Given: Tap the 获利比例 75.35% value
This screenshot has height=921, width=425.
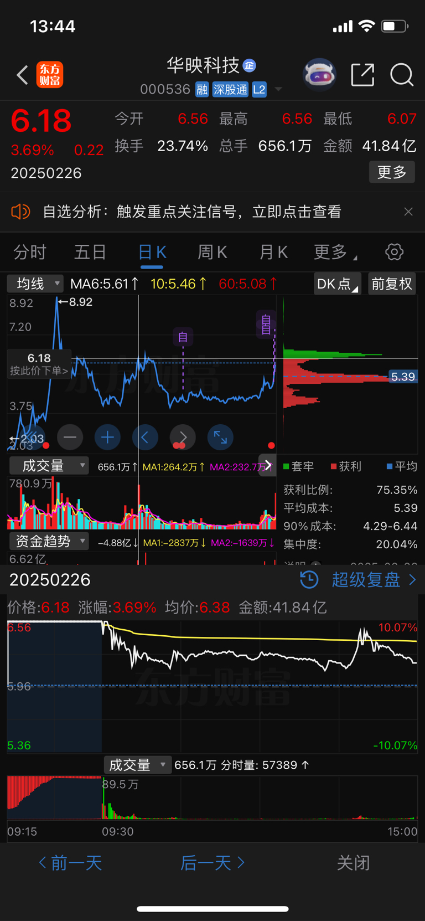Looking at the screenshot, I should [x=397, y=490].
